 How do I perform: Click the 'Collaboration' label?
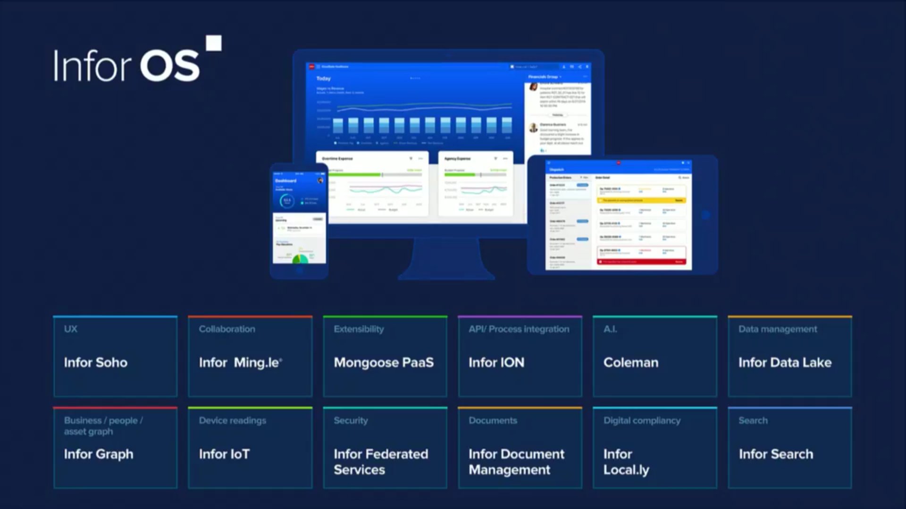(x=227, y=329)
